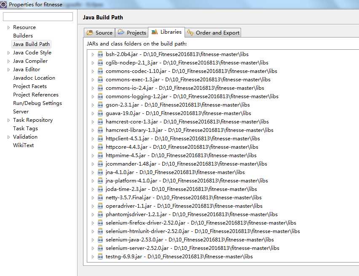Open the Task Tags page

click(x=25, y=129)
